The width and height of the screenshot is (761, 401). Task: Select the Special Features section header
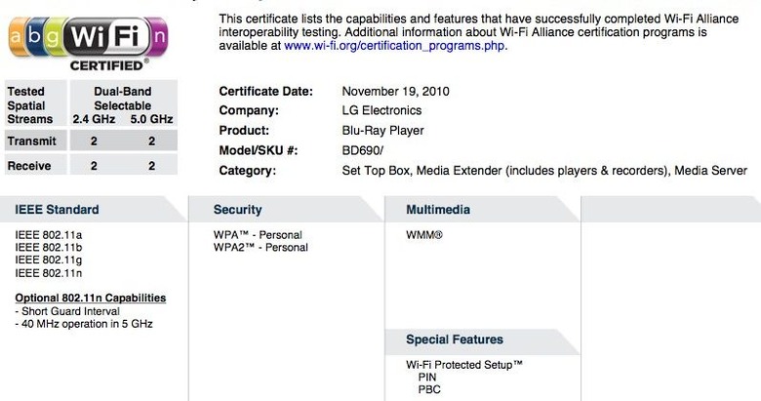pos(455,340)
